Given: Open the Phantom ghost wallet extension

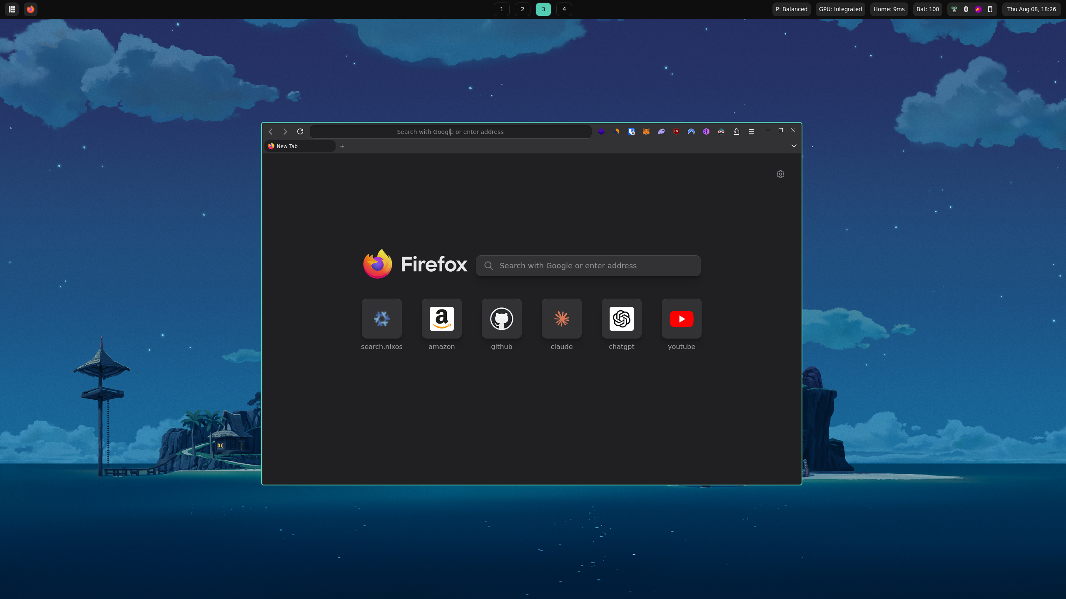Looking at the screenshot, I should 661,131.
